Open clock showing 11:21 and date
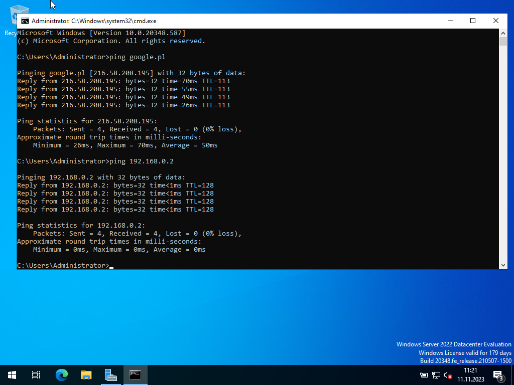The height and width of the screenshot is (385, 514). pyautogui.click(x=471, y=375)
